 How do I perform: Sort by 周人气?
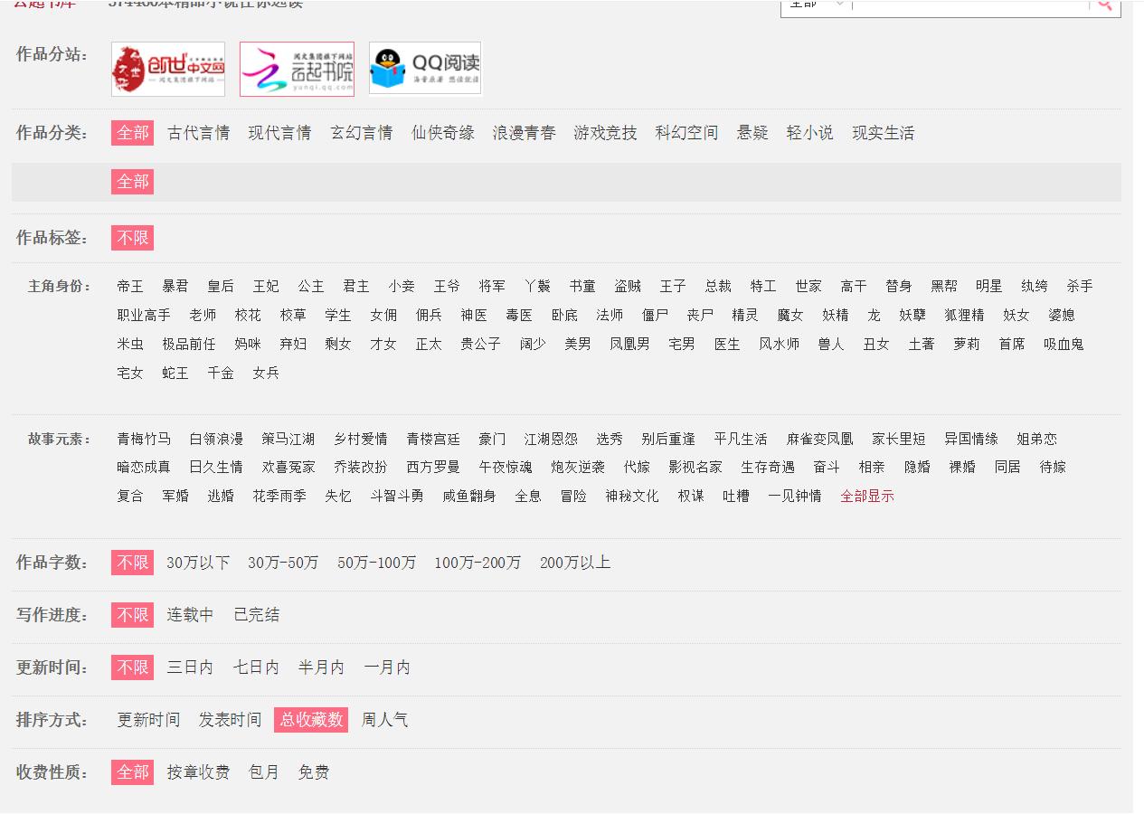[384, 720]
